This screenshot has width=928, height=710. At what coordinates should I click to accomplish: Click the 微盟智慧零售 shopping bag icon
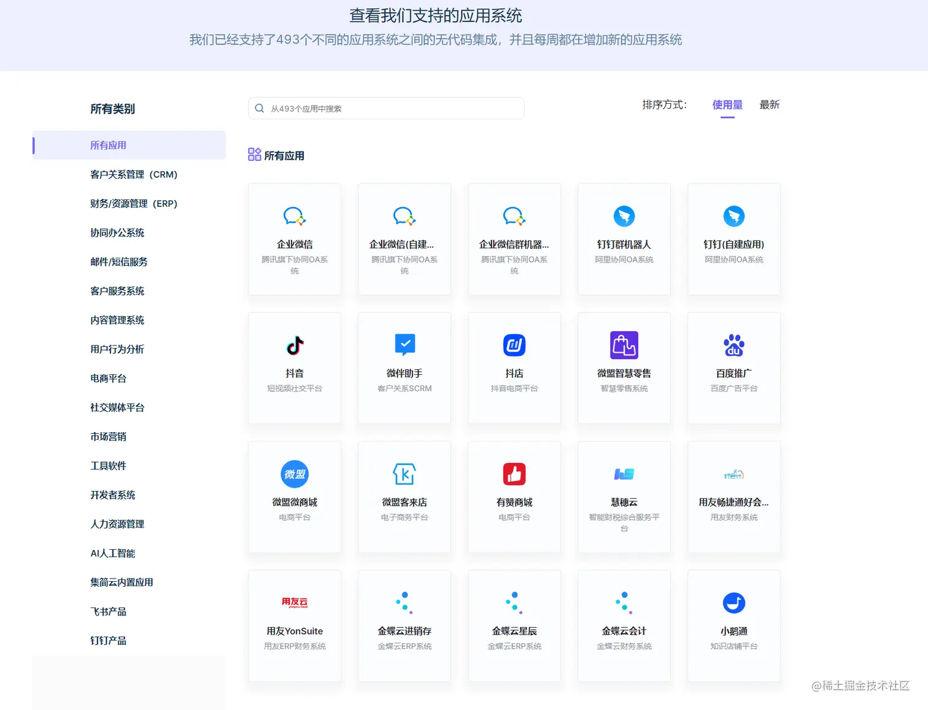click(x=624, y=345)
